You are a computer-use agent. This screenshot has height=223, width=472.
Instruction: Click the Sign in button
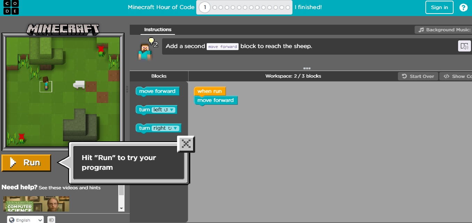[x=439, y=7]
